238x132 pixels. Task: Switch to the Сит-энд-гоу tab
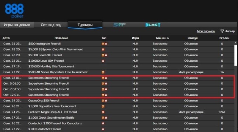[51, 25]
